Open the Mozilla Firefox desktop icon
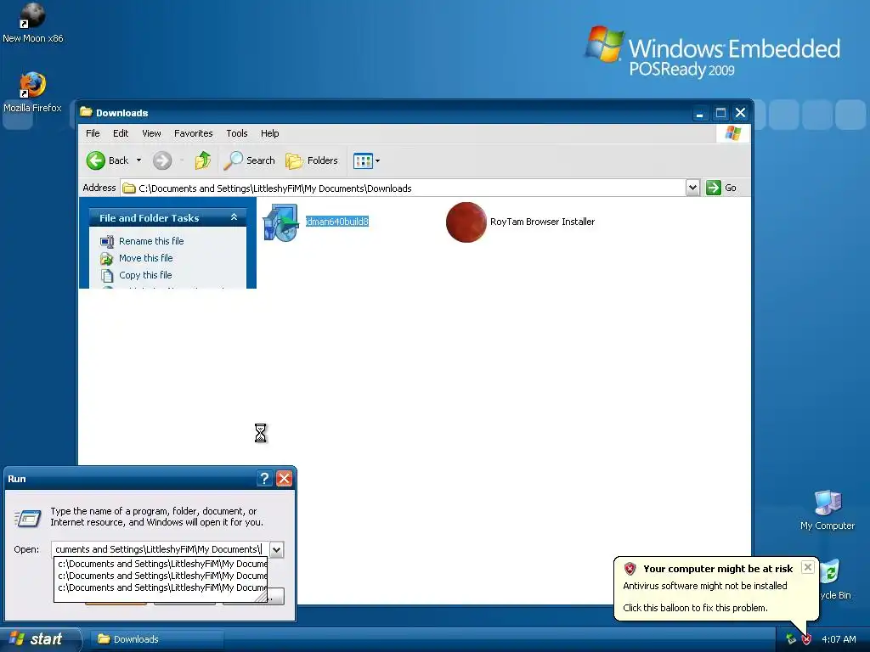This screenshot has width=870, height=652. tap(32, 92)
